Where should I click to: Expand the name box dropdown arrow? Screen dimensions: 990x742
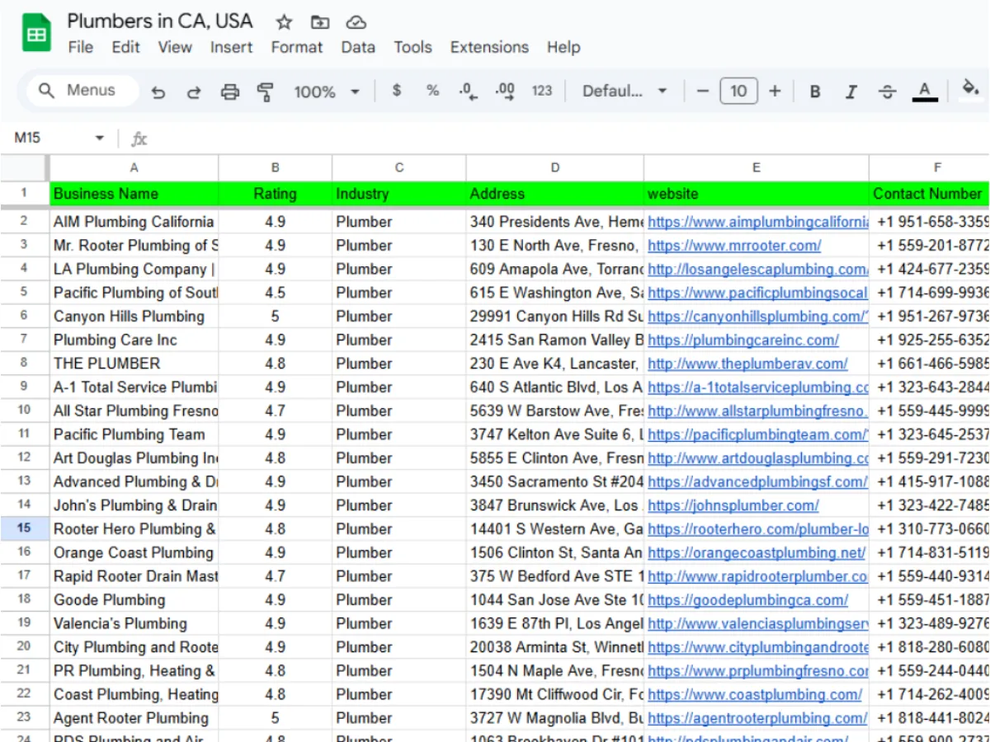pyautogui.click(x=100, y=138)
